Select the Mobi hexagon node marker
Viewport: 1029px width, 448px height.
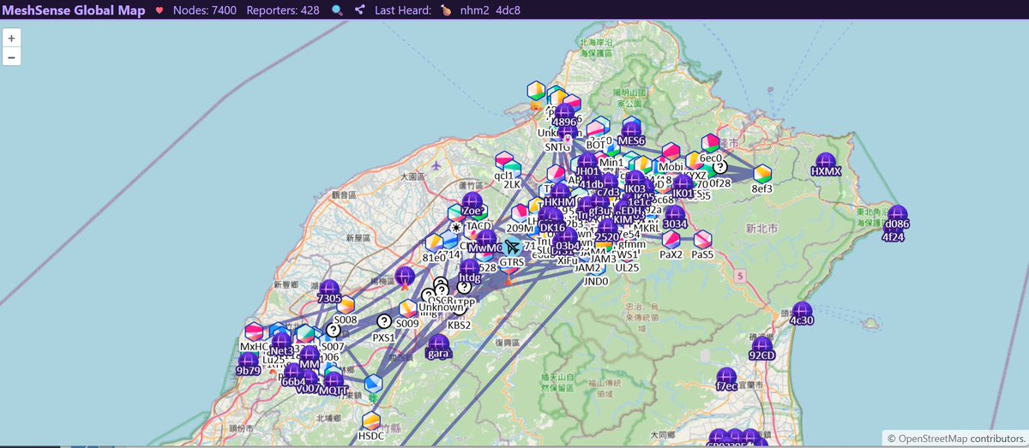click(671, 153)
